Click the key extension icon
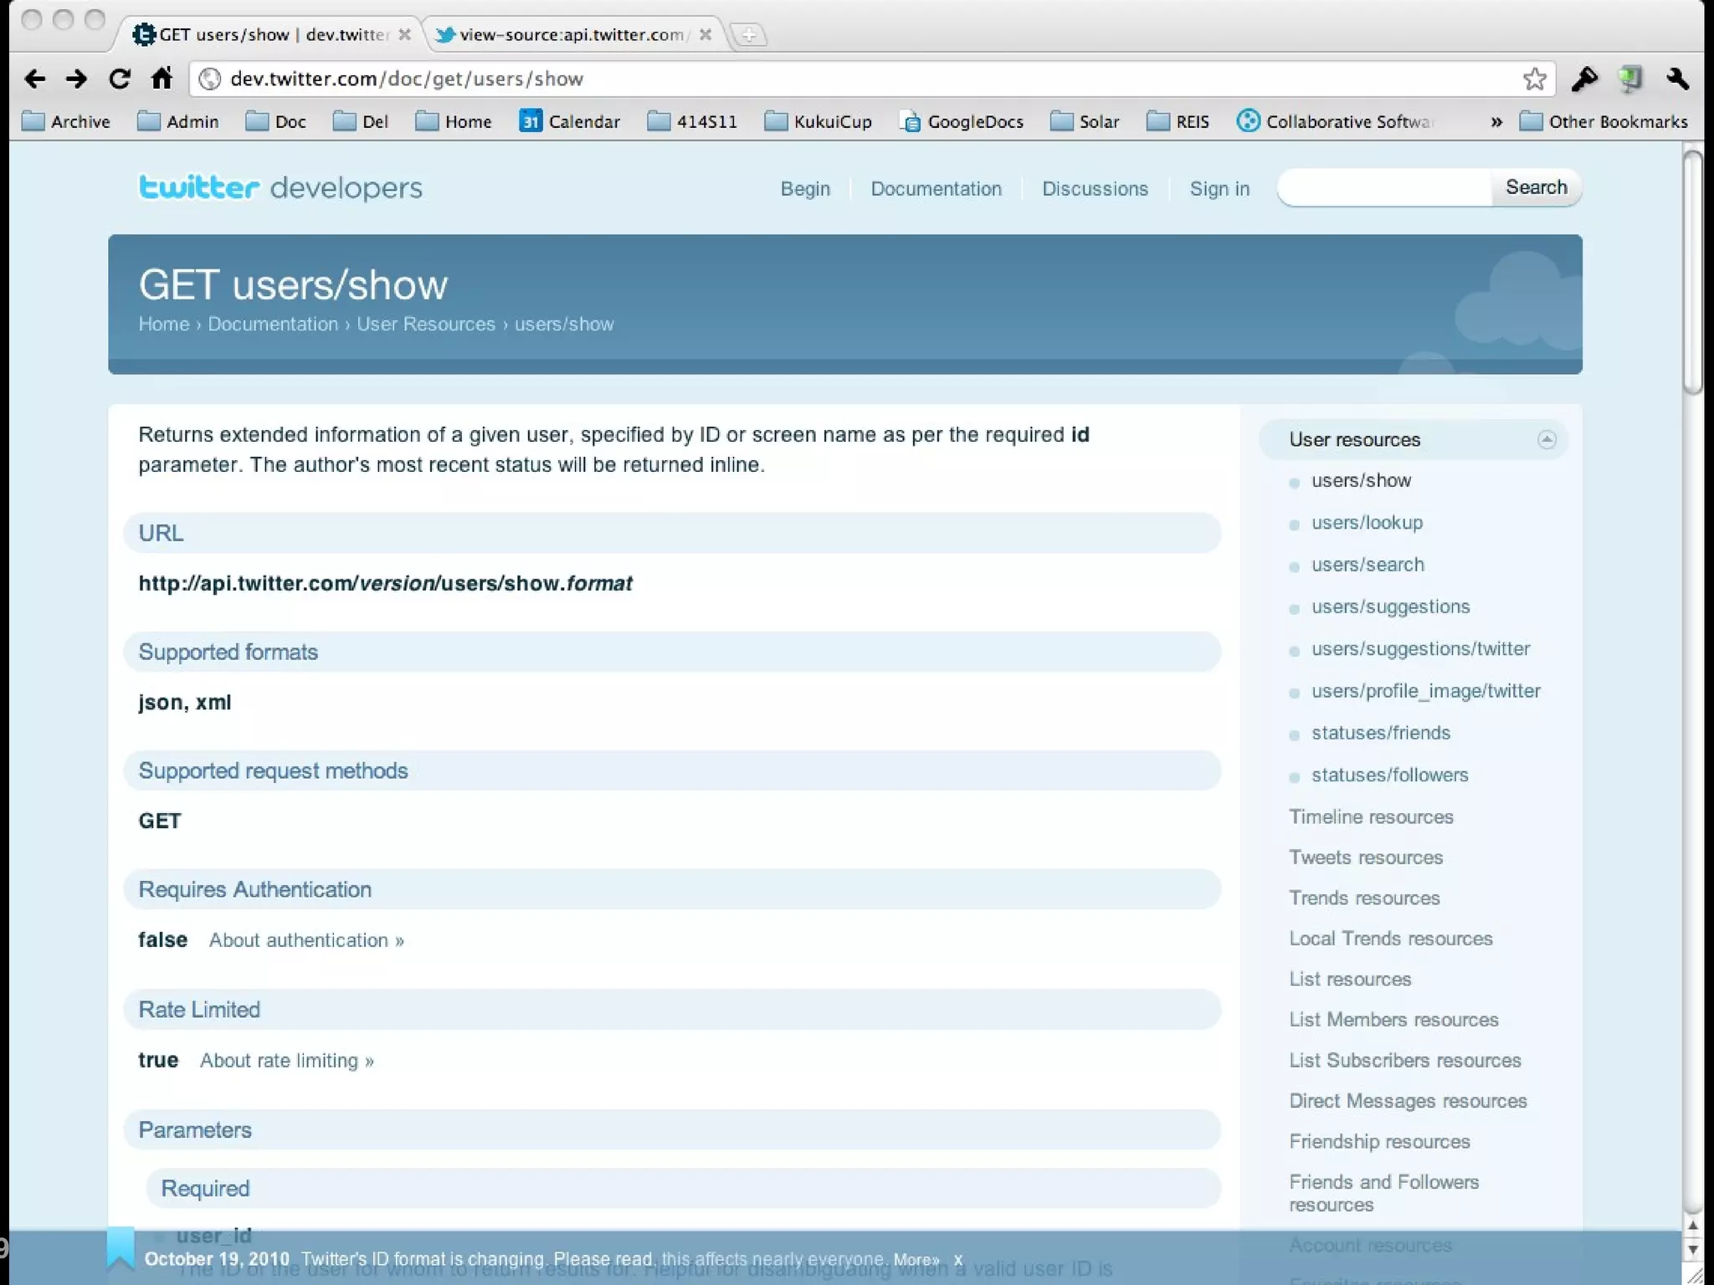The height and width of the screenshot is (1285, 1714). pos(1583,79)
